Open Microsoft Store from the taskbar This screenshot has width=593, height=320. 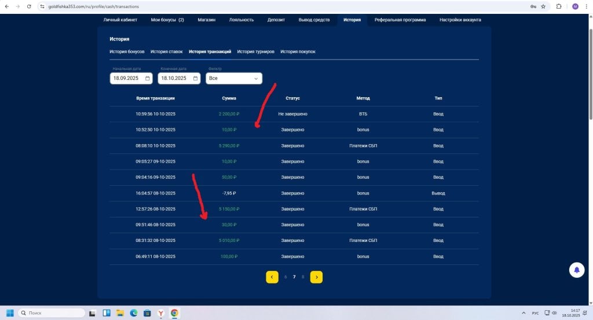[x=148, y=313]
